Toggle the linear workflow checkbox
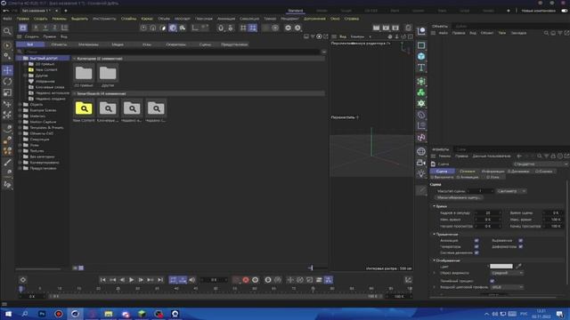 [492, 281]
